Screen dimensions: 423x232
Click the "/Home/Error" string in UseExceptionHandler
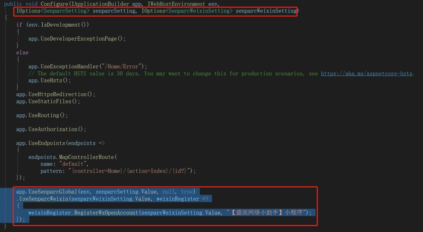(x=121, y=66)
